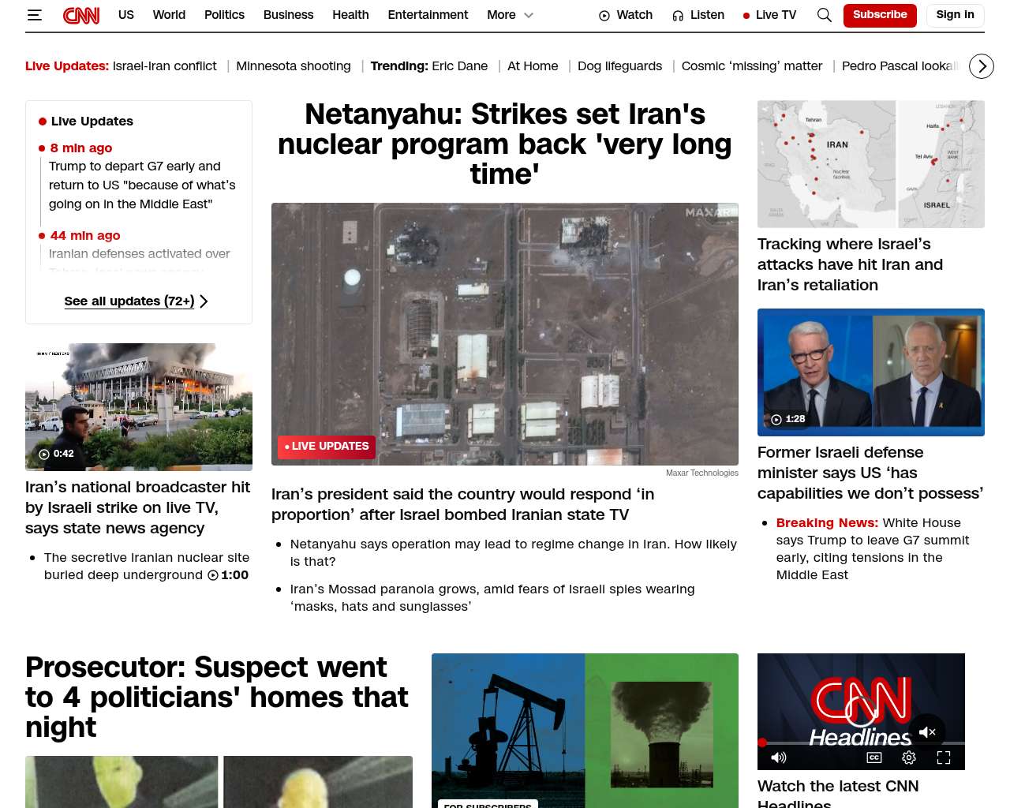Toggle closed captions in Headlines player
Screen dimensions: 1010x808
point(874,757)
